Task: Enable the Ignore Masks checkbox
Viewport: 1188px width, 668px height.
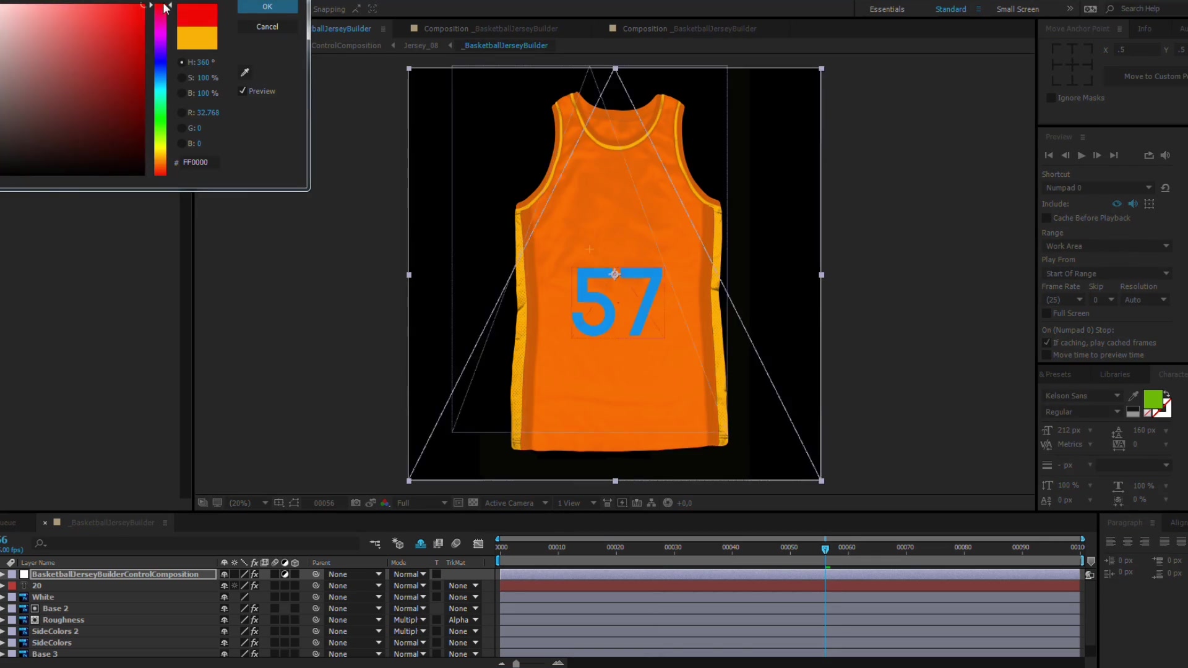Action: click(1051, 98)
